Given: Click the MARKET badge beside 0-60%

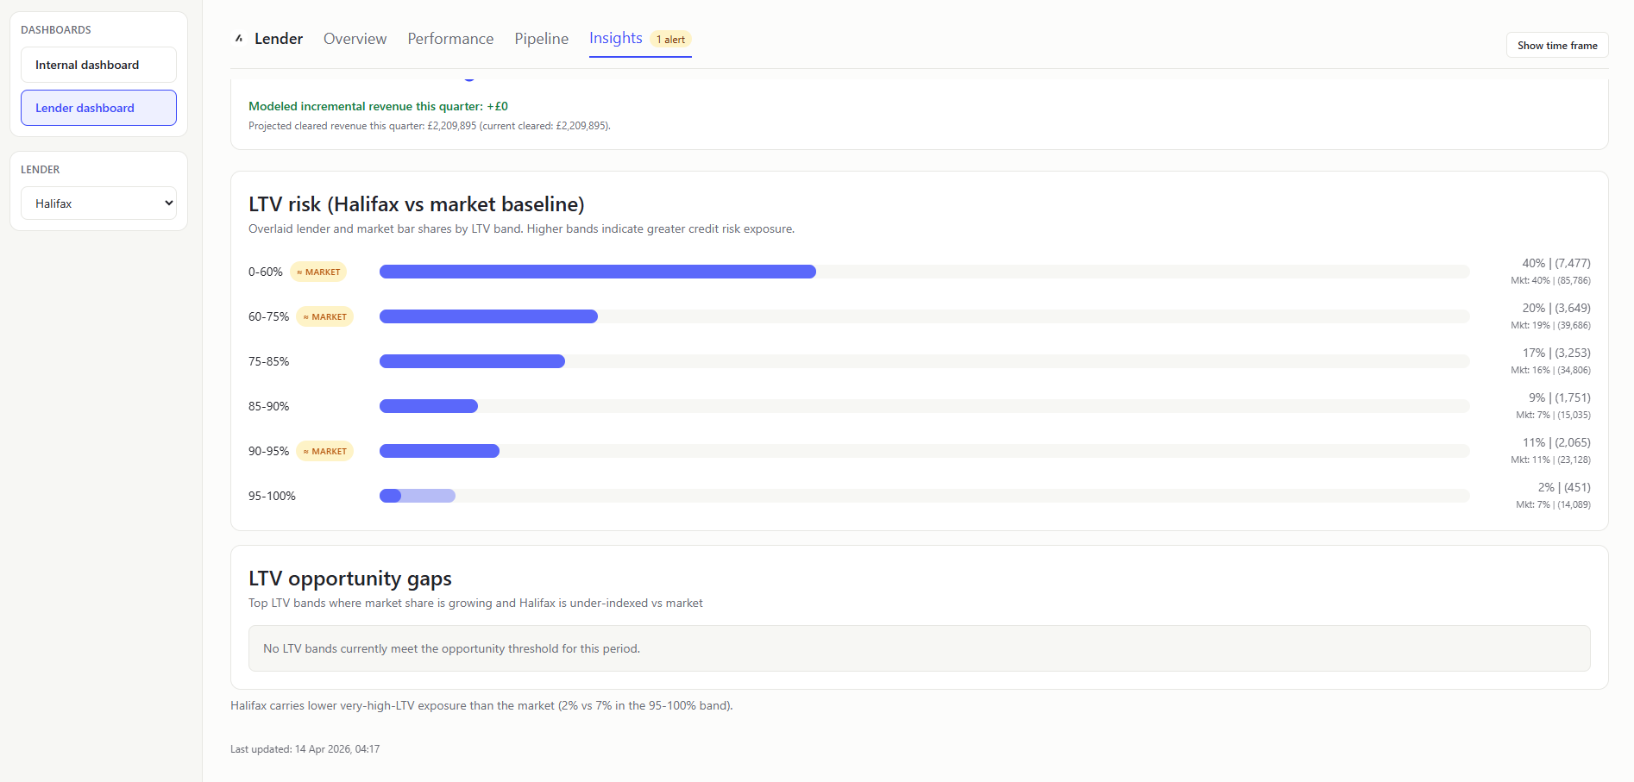Looking at the screenshot, I should click(x=318, y=272).
